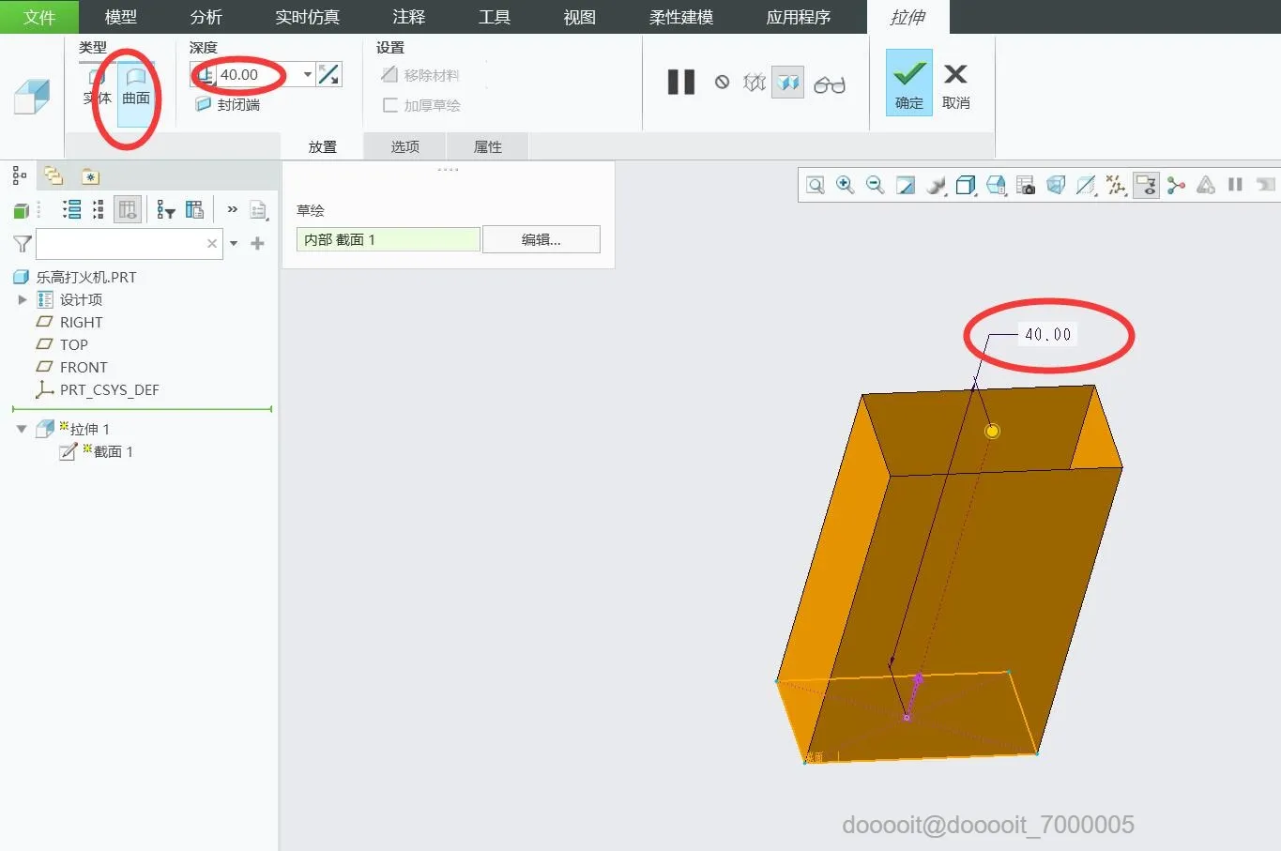This screenshot has width=1281, height=851.
Task: Flip the extrude depth direction
Action: (x=329, y=75)
